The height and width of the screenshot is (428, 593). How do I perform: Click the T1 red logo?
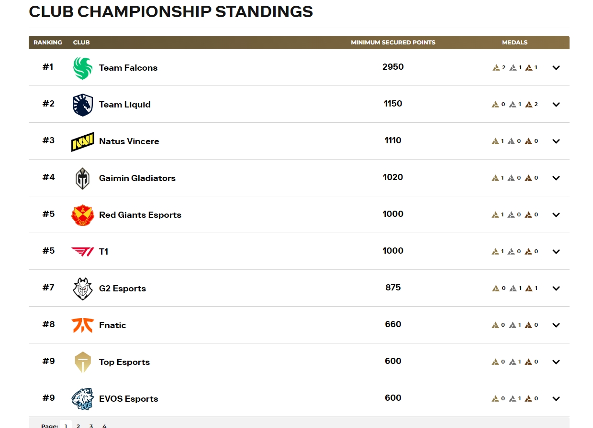82,252
